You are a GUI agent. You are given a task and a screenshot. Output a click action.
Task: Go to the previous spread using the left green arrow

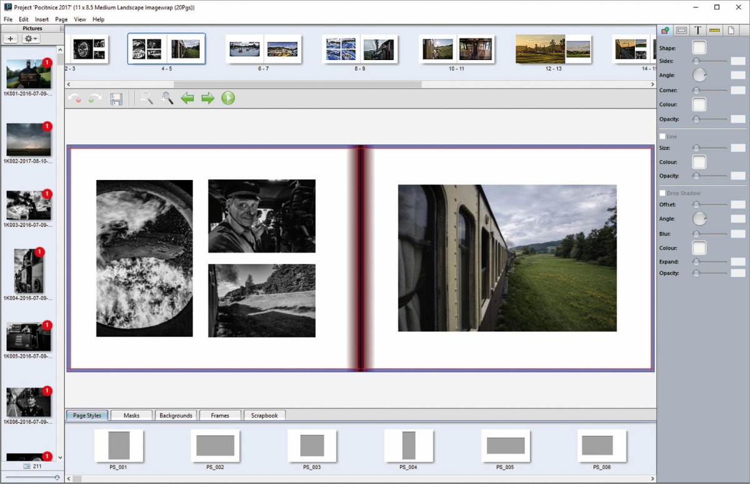coord(187,98)
